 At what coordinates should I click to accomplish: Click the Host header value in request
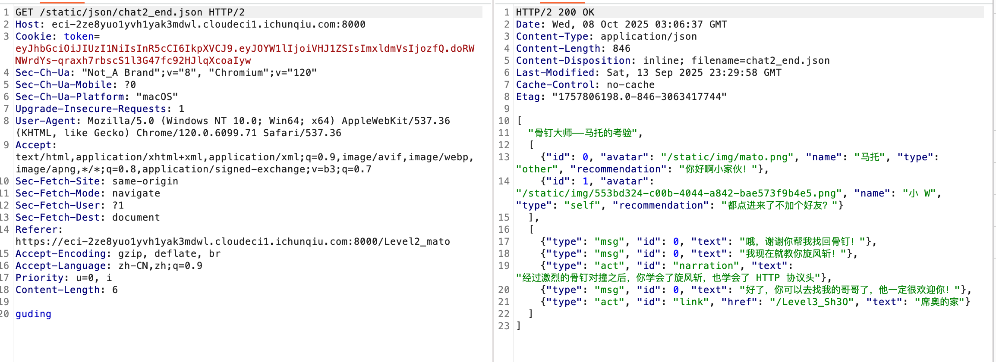pyautogui.click(x=208, y=25)
